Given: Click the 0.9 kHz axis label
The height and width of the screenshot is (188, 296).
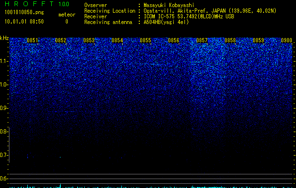Looking at the screenshot, I should point(4,108).
